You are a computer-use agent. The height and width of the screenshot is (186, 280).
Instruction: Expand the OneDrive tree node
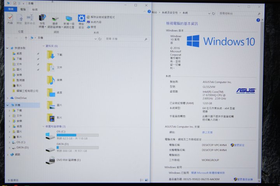7,98
